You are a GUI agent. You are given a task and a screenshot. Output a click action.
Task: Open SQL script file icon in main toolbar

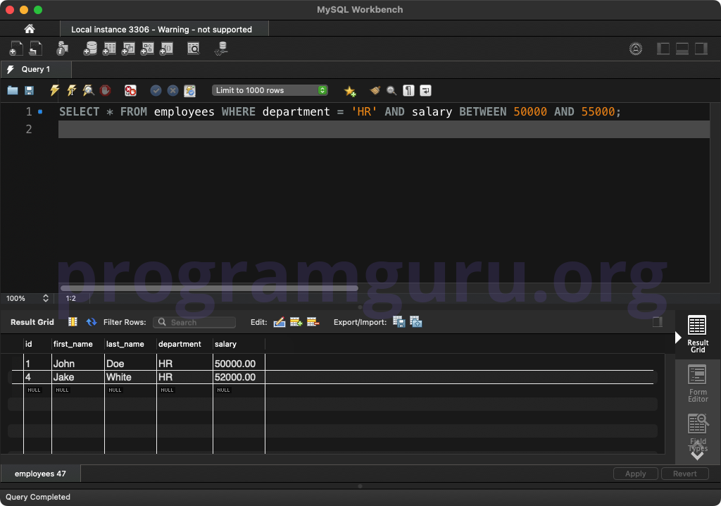(x=35, y=49)
